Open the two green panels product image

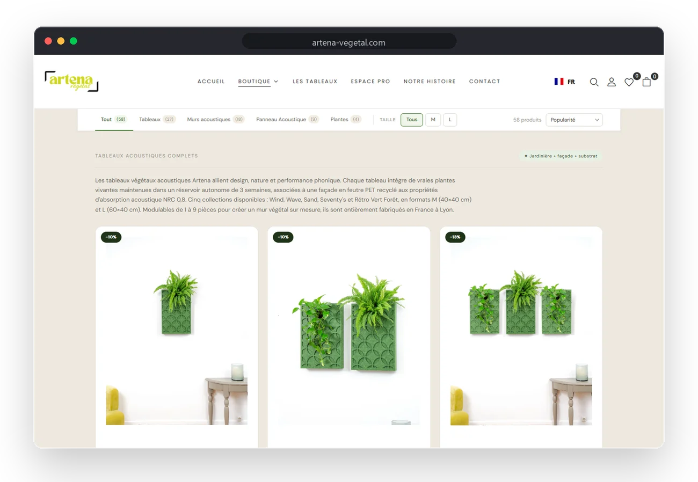tap(349, 330)
